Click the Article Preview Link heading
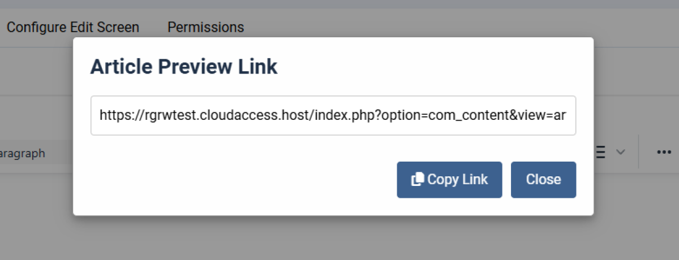 click(x=184, y=67)
